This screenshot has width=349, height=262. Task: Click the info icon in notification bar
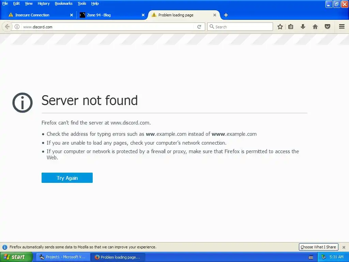click(x=5, y=247)
